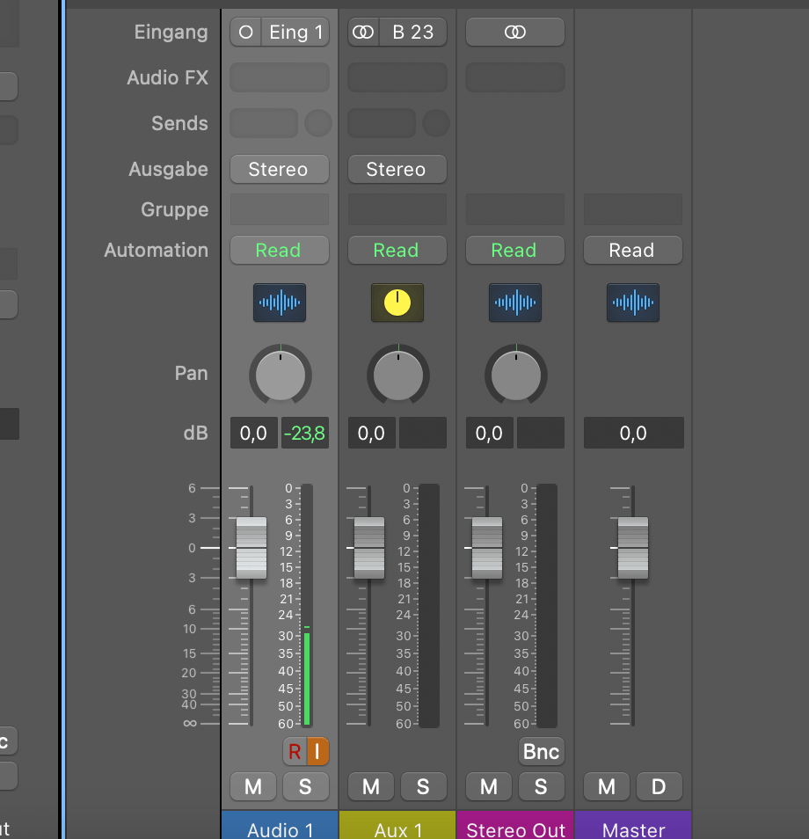
Task: Click the waveform icon on Stereo Out
Action: [x=514, y=303]
